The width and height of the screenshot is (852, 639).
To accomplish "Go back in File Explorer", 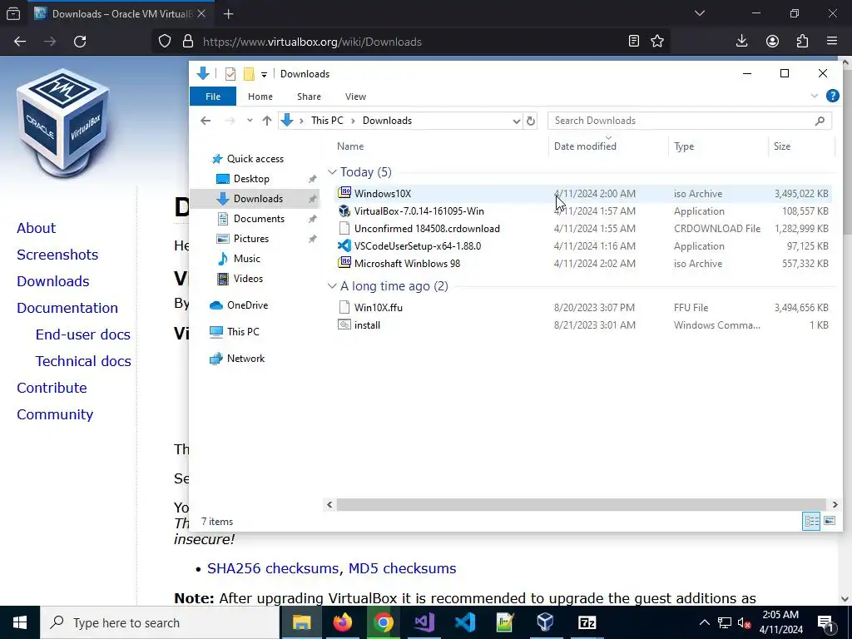I will coord(206,121).
